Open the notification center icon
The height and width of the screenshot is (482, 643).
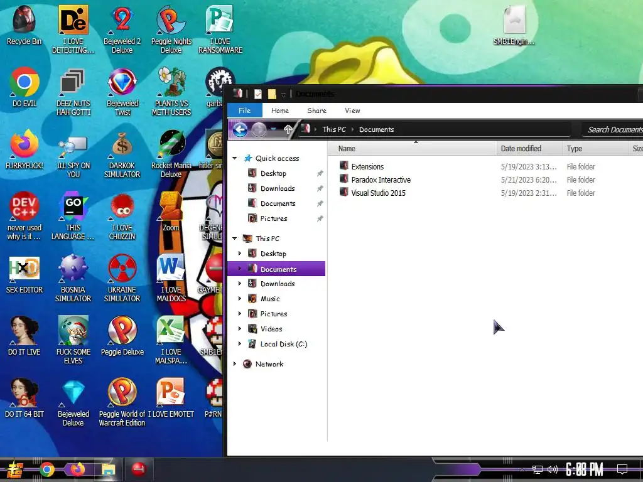pyautogui.click(x=622, y=469)
